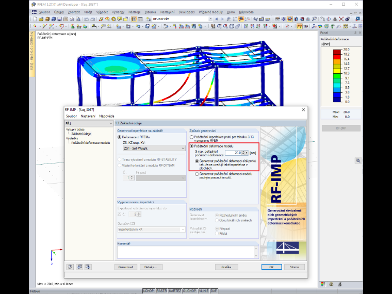Screen dimensions: 392x294
Task: Click the Undo arrow icon
Action: [x=87, y=19]
